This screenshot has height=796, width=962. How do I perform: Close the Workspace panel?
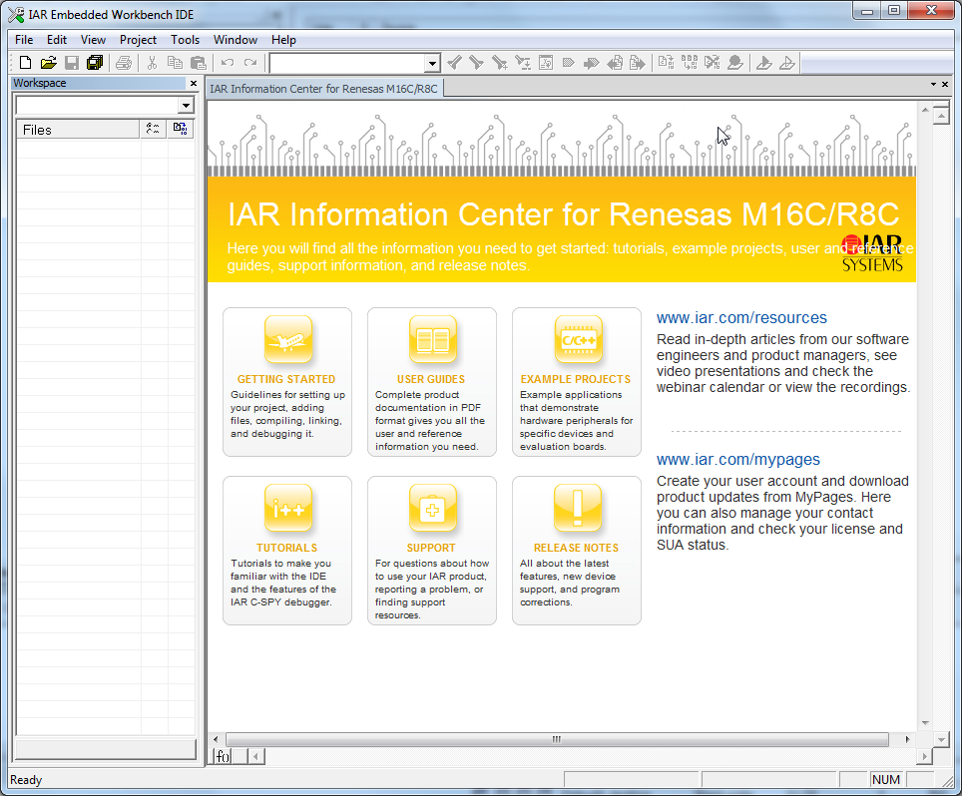(x=194, y=84)
